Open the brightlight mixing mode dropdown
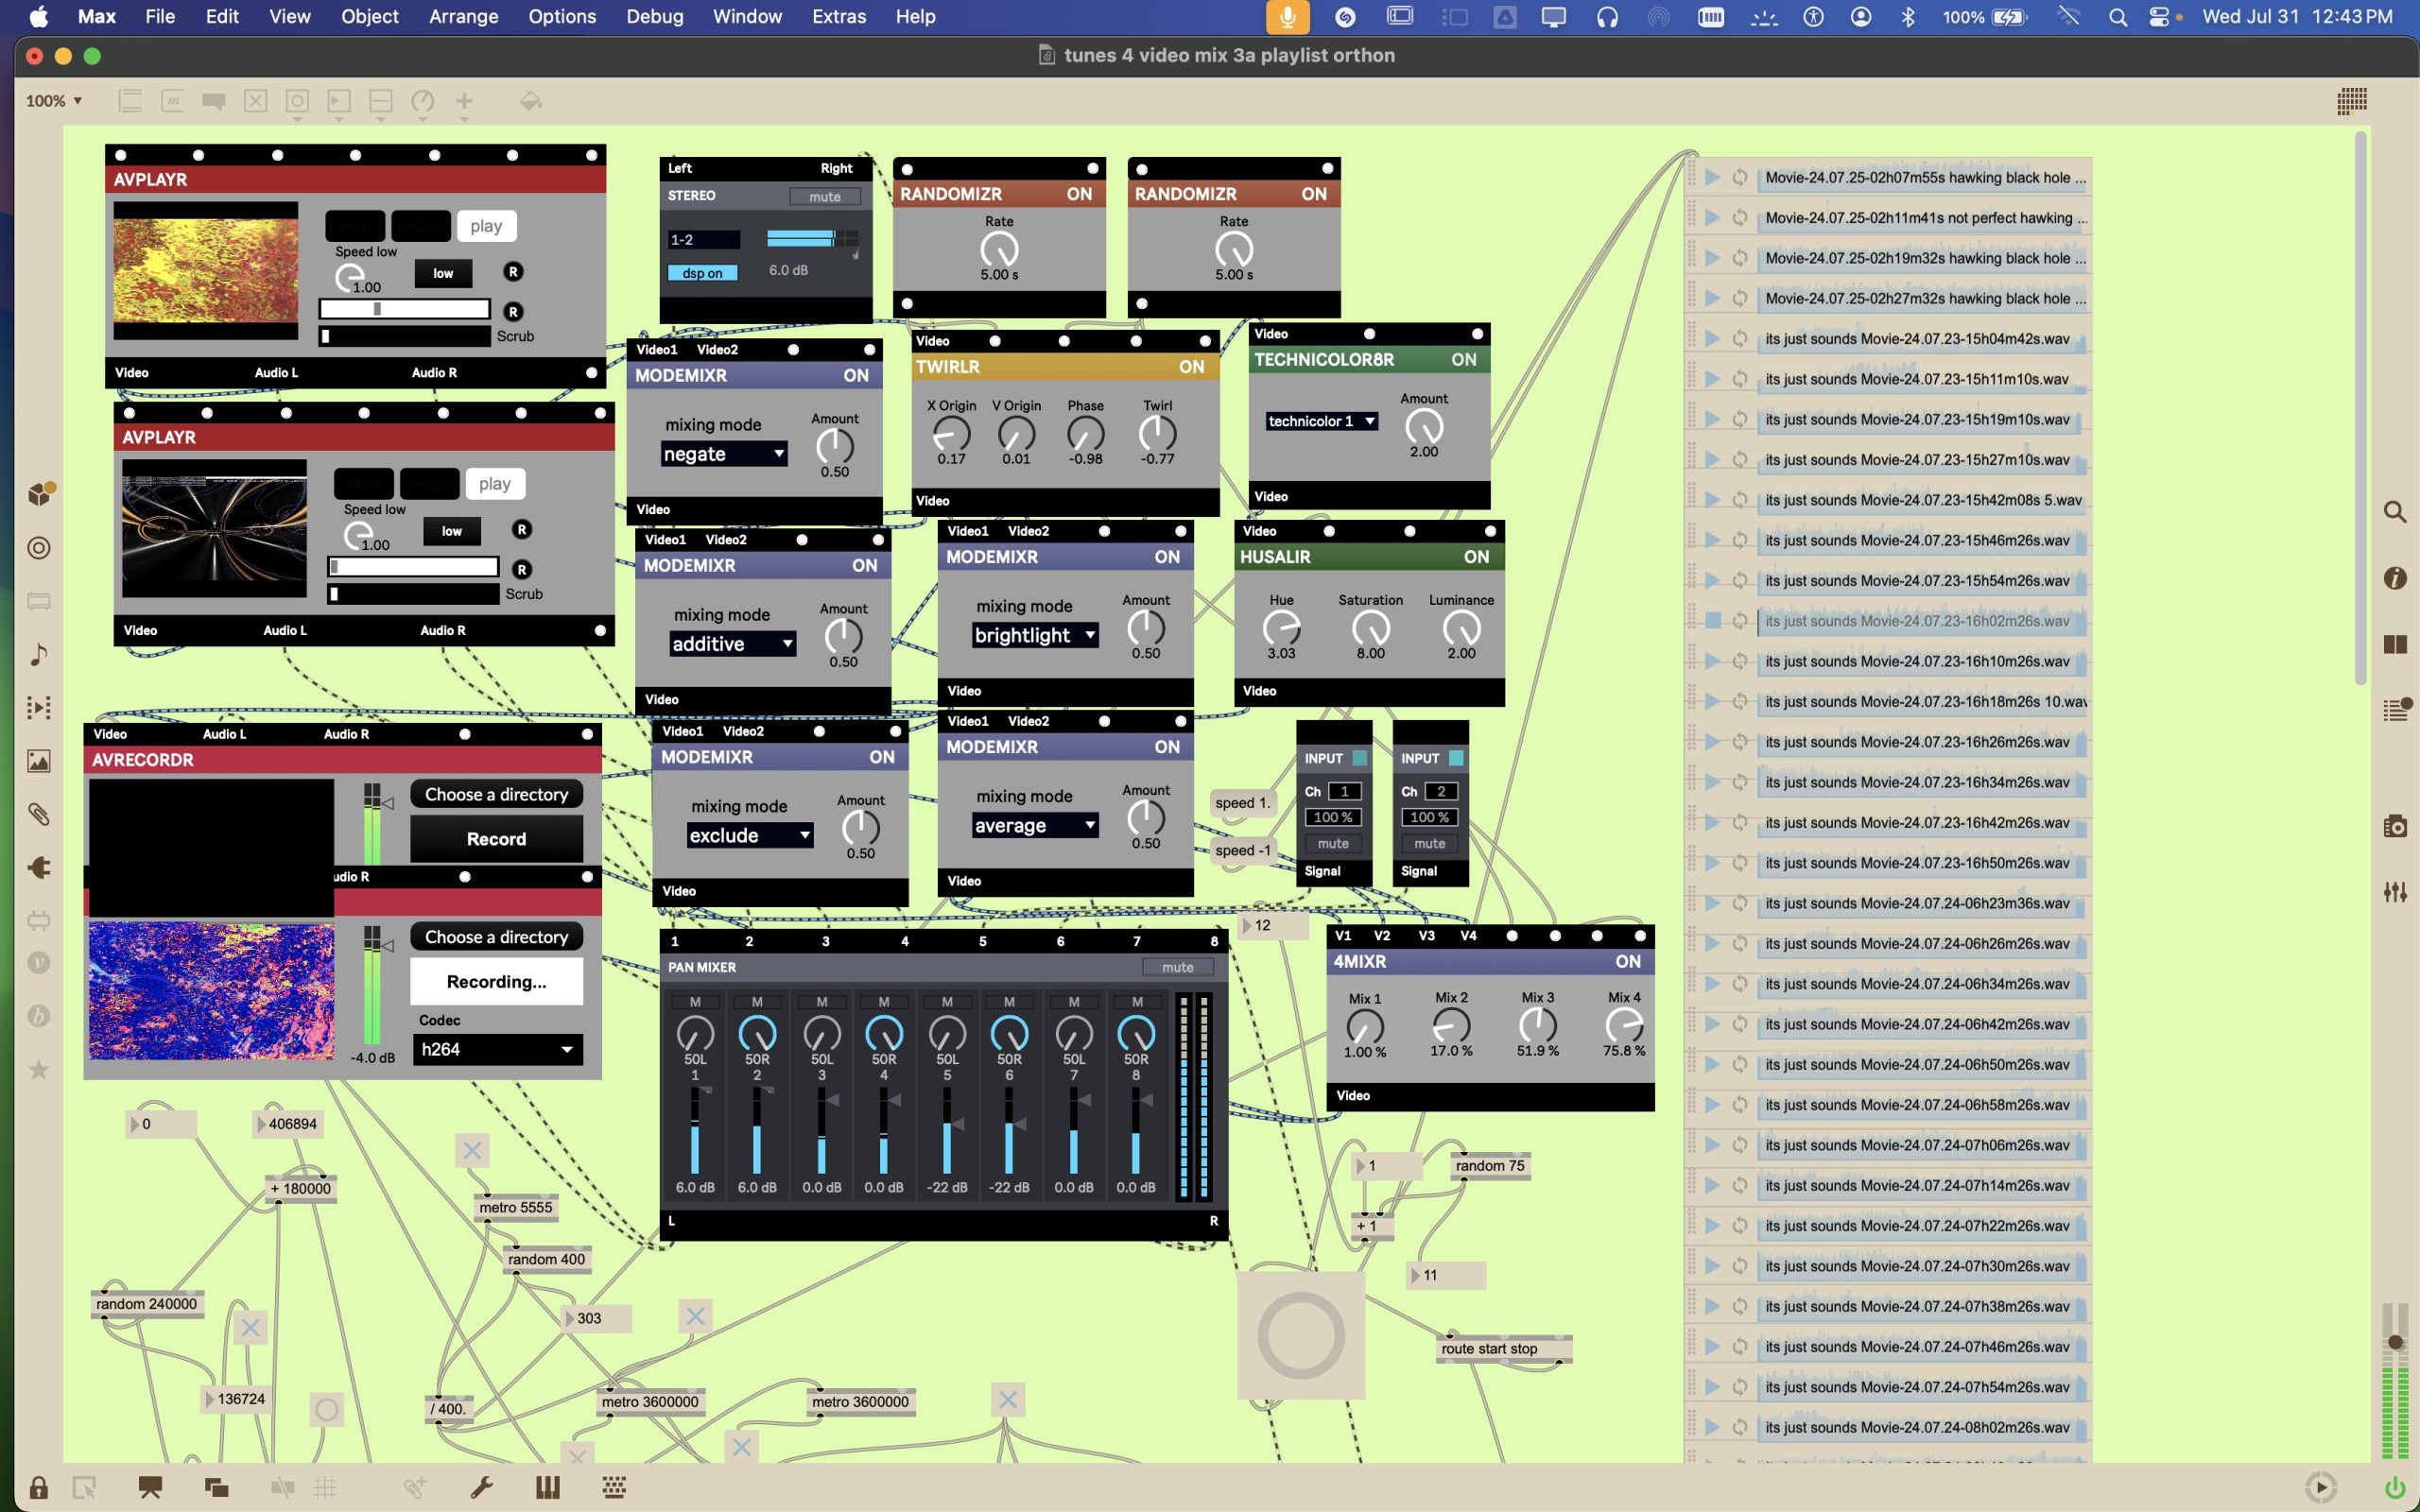 coord(1035,635)
